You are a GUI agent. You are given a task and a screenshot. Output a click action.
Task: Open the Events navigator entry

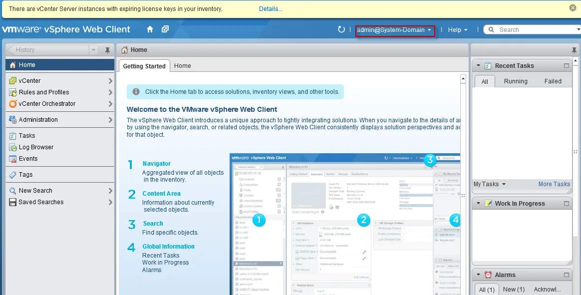[x=60, y=159]
